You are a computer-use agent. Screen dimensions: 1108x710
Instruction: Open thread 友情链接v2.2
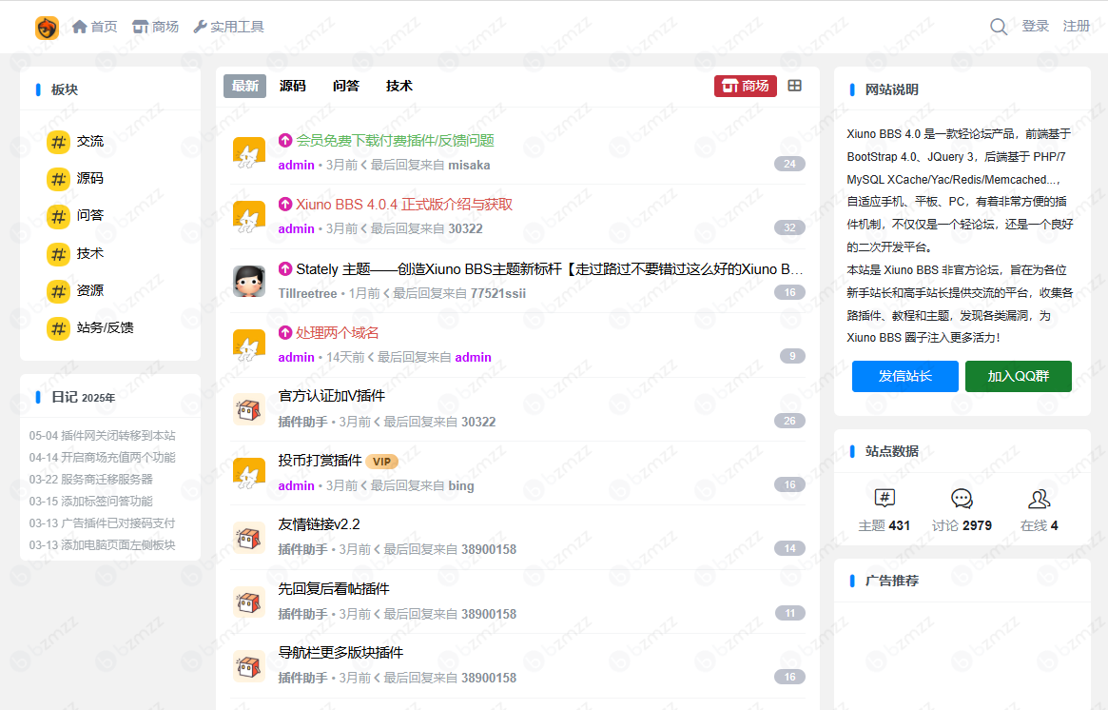point(320,524)
